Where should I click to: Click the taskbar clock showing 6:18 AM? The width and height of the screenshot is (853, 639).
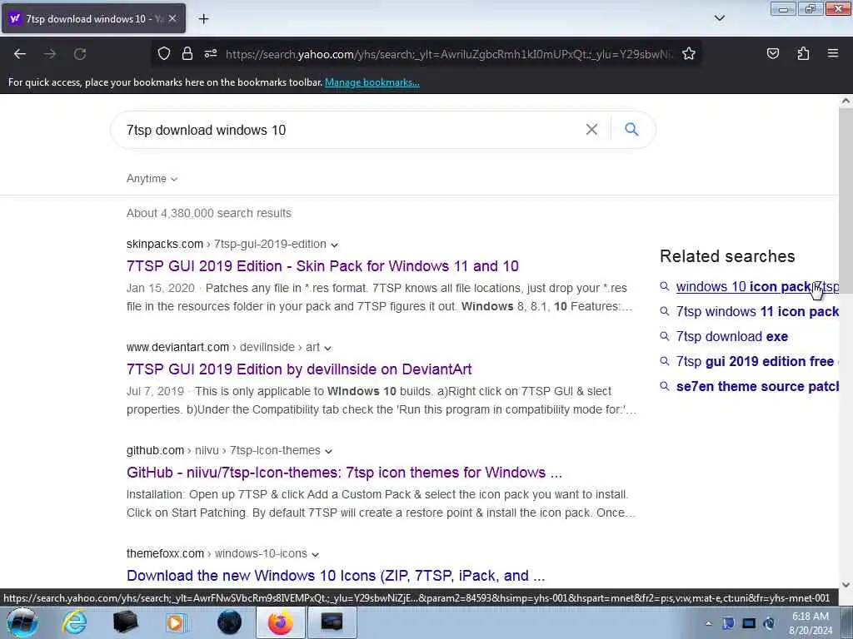point(811,623)
